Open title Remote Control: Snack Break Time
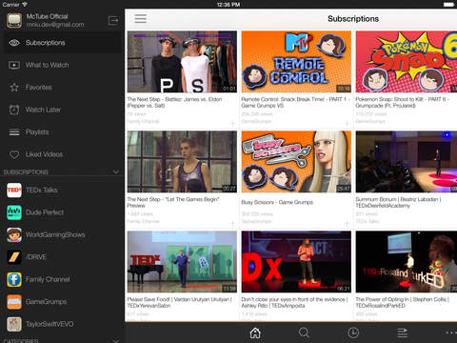457x343 pixels. click(x=295, y=102)
